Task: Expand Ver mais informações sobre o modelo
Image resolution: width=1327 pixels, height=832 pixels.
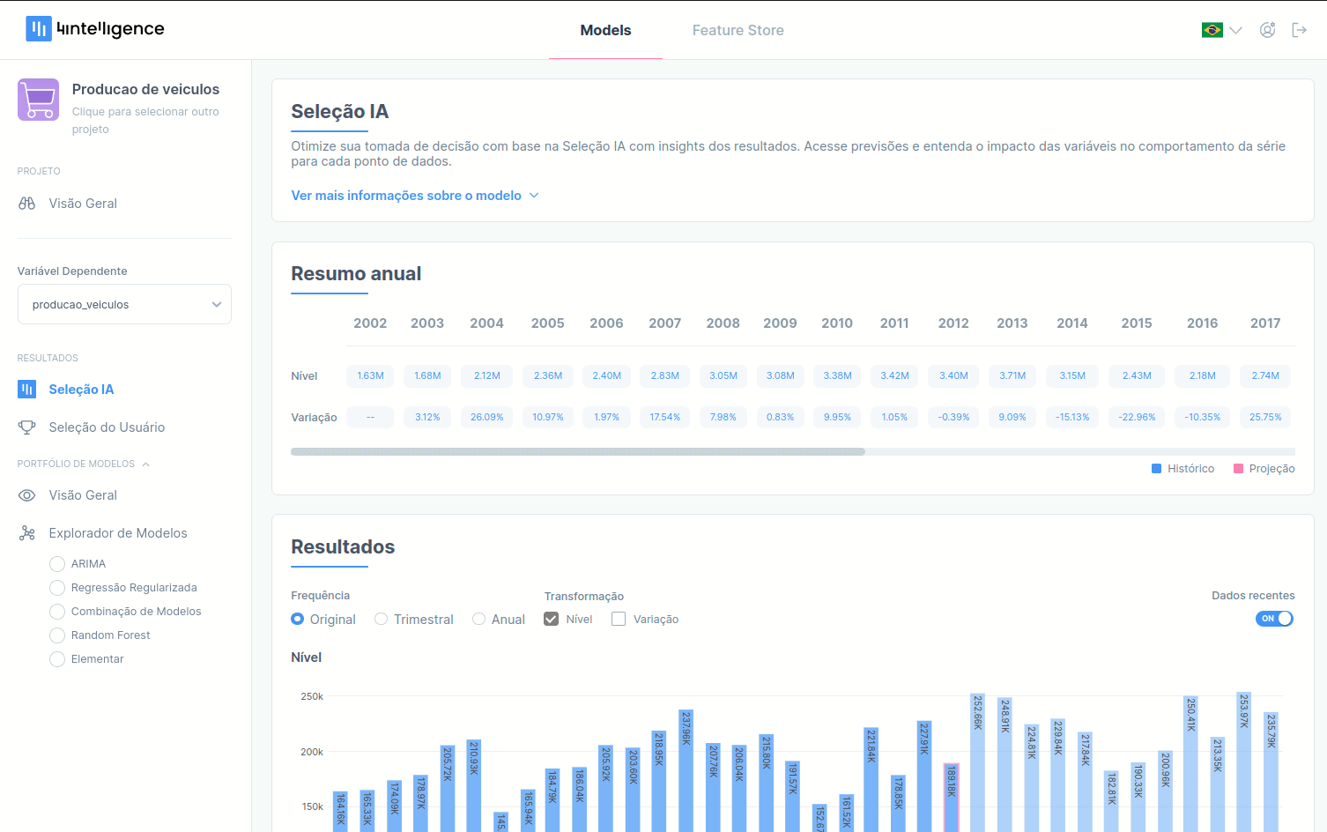Action: (x=415, y=196)
